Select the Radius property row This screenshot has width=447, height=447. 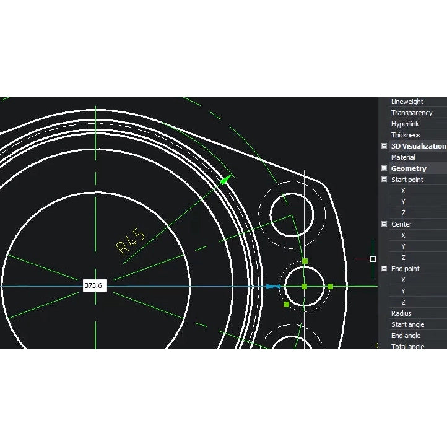point(418,313)
